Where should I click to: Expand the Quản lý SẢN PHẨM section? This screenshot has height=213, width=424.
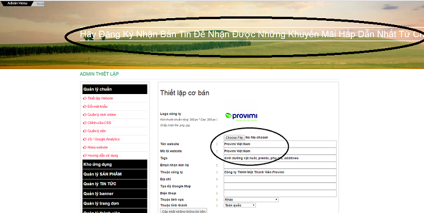coord(115,174)
